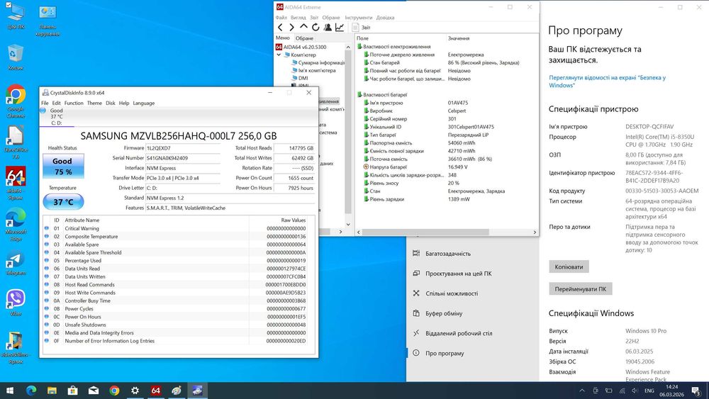Click Значення column header in AIDA64
The width and height of the screenshot is (709, 399).
pyautogui.click(x=459, y=38)
